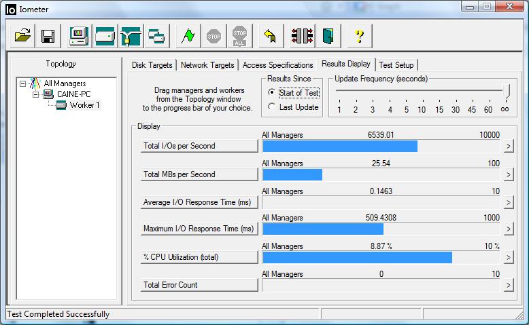
Task: Switch to Network Targets tab
Action: tap(207, 65)
